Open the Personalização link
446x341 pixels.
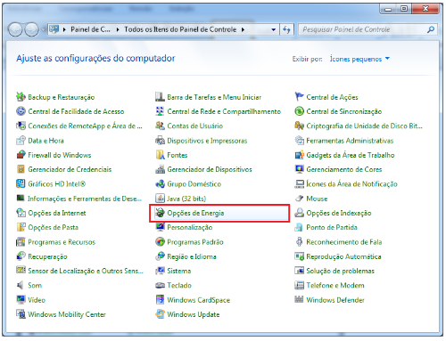190,227
